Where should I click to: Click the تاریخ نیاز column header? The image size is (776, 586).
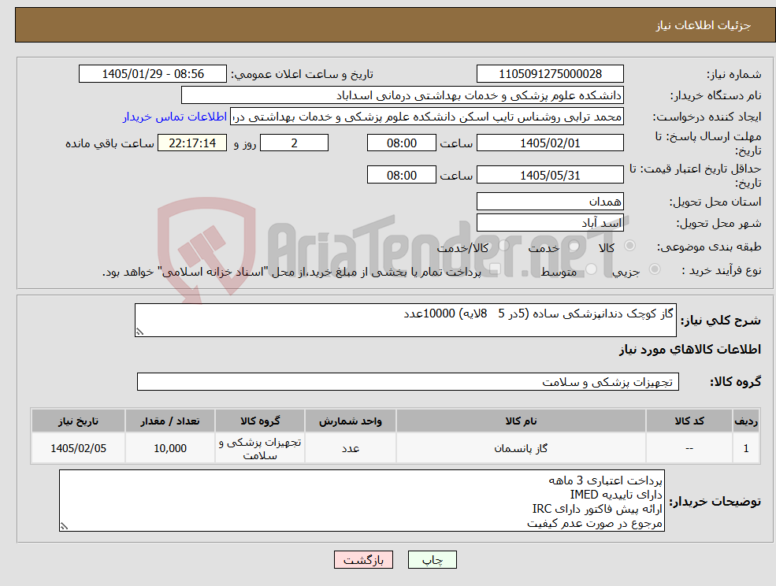[78, 421]
